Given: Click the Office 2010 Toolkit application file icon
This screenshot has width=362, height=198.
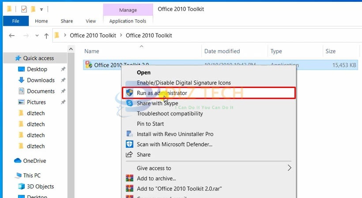Looking at the screenshot, I should click(89, 65).
